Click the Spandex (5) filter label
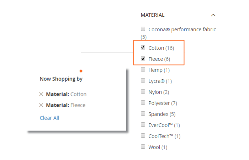The image size is (249, 160). coord(162,114)
